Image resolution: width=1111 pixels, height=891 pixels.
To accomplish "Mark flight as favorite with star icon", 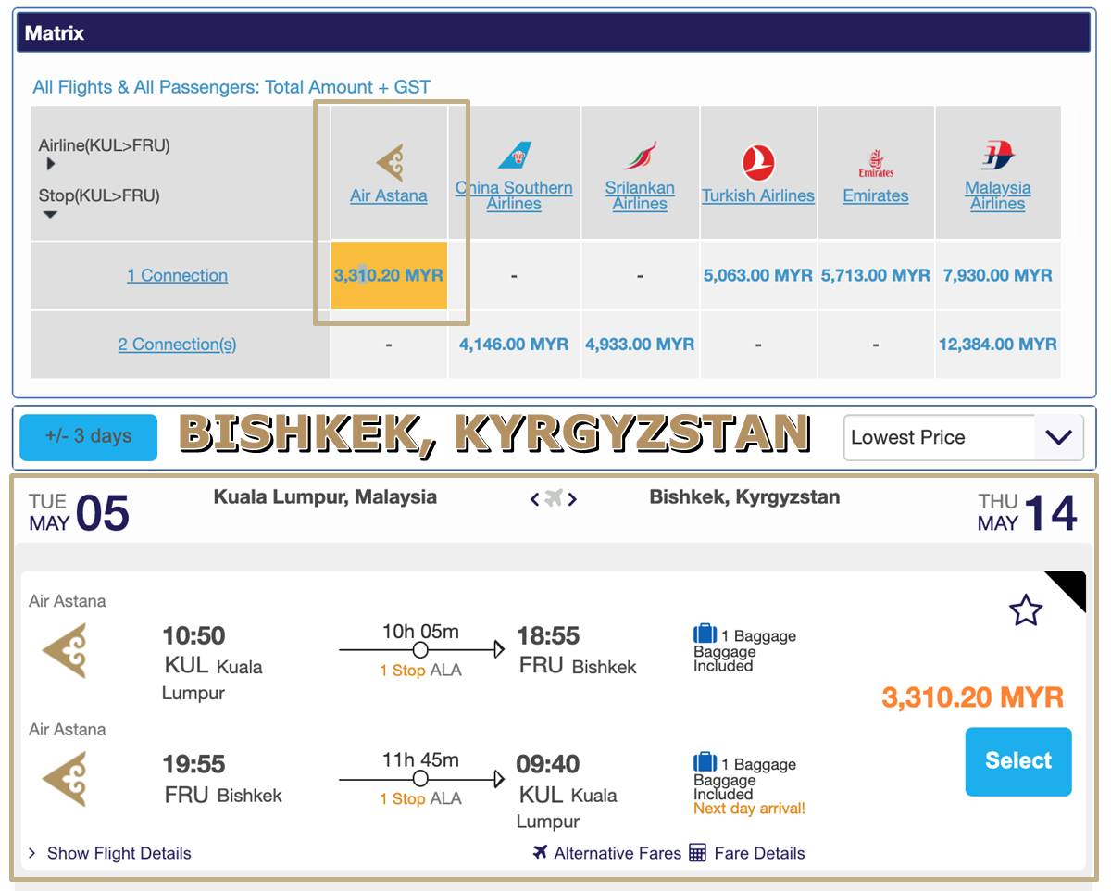I will pos(1025,611).
